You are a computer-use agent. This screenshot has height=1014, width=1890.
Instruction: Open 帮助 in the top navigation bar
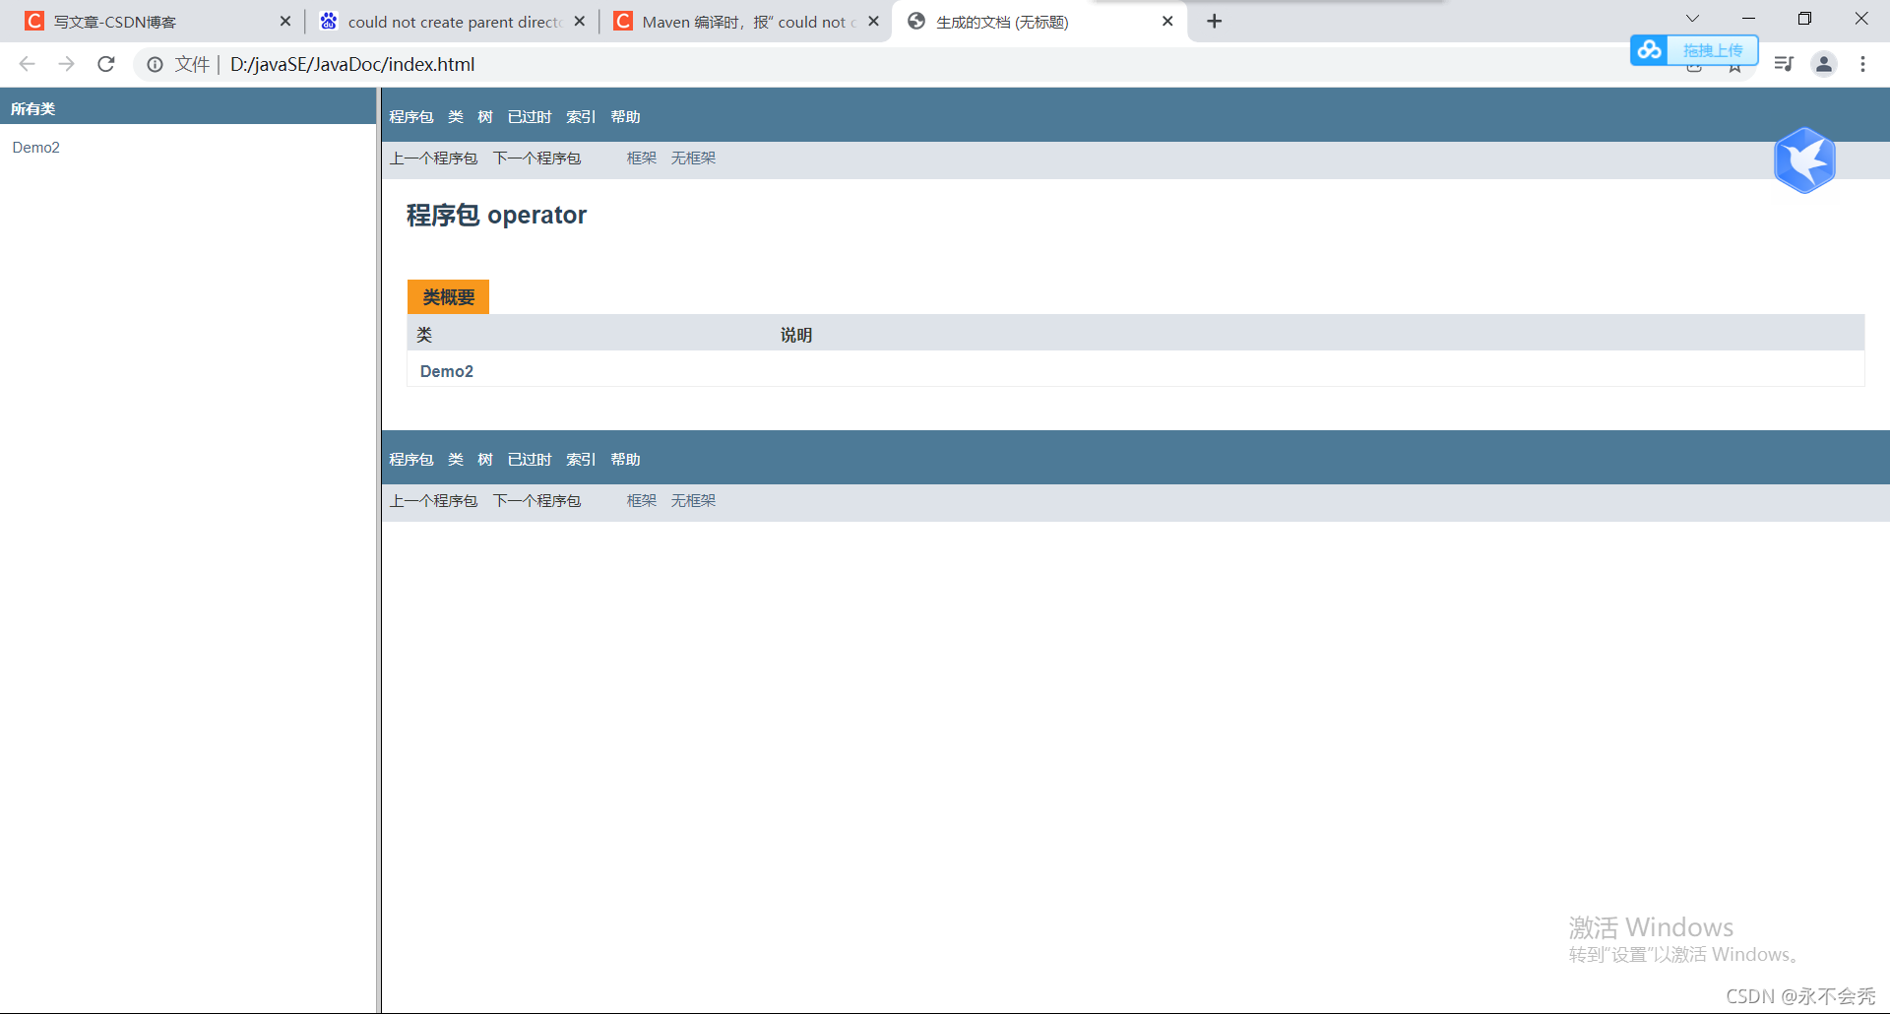tap(625, 117)
